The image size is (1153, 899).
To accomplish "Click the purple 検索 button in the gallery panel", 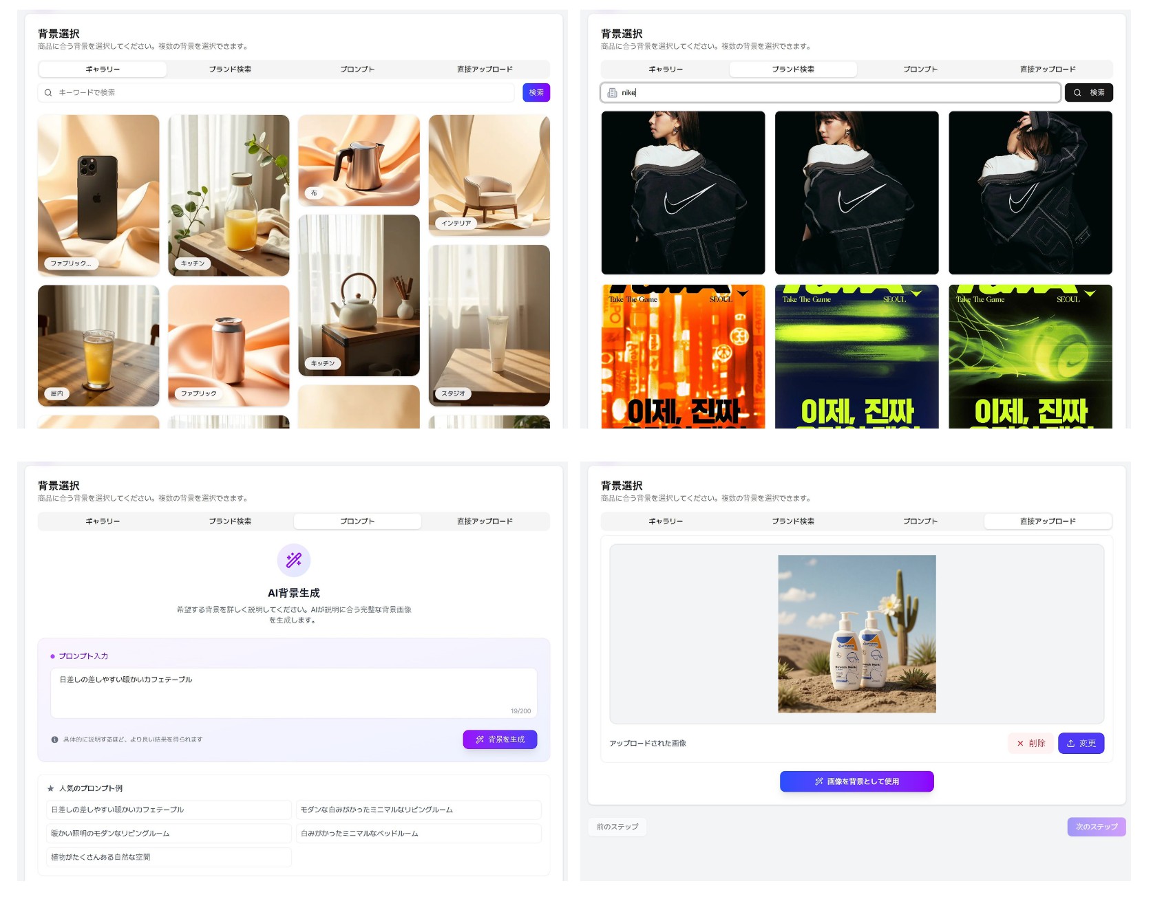I will (536, 93).
